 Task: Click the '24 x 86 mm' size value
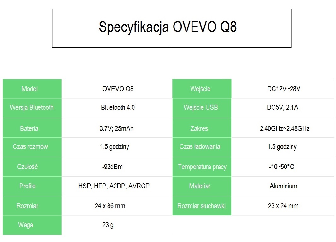pos(110,206)
